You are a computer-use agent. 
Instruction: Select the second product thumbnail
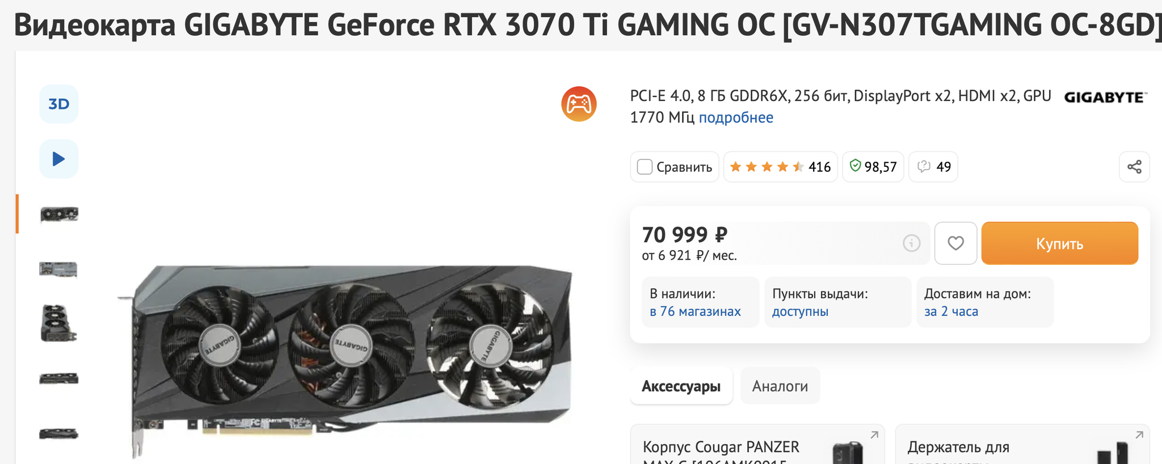[x=58, y=269]
